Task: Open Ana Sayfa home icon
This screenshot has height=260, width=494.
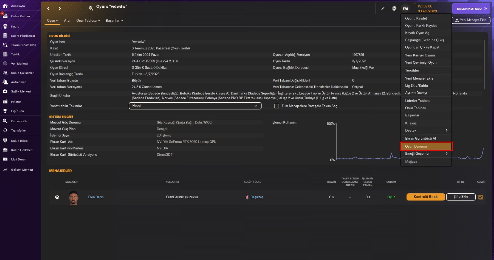Action: pos(5,6)
